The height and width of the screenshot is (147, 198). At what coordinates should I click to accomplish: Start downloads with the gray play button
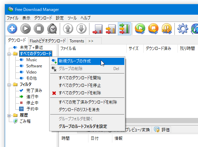coord(26,29)
